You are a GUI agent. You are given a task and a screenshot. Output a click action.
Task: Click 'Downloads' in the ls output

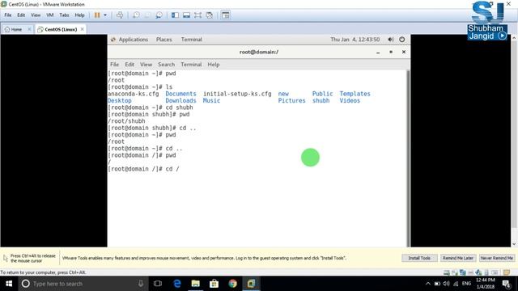click(180, 100)
